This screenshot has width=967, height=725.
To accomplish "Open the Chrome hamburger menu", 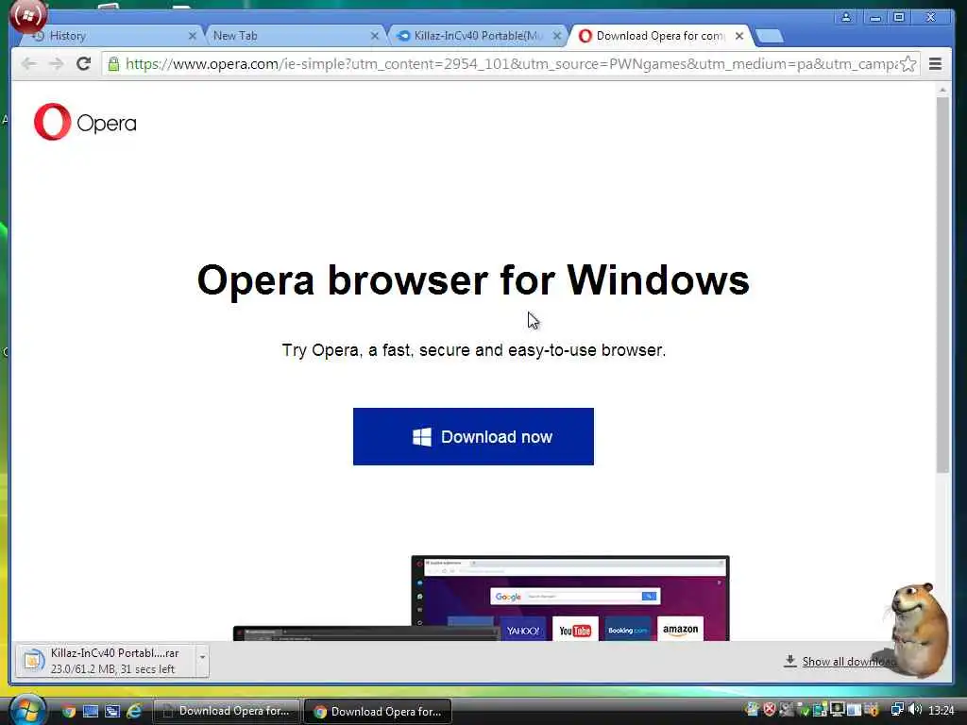I will (935, 63).
